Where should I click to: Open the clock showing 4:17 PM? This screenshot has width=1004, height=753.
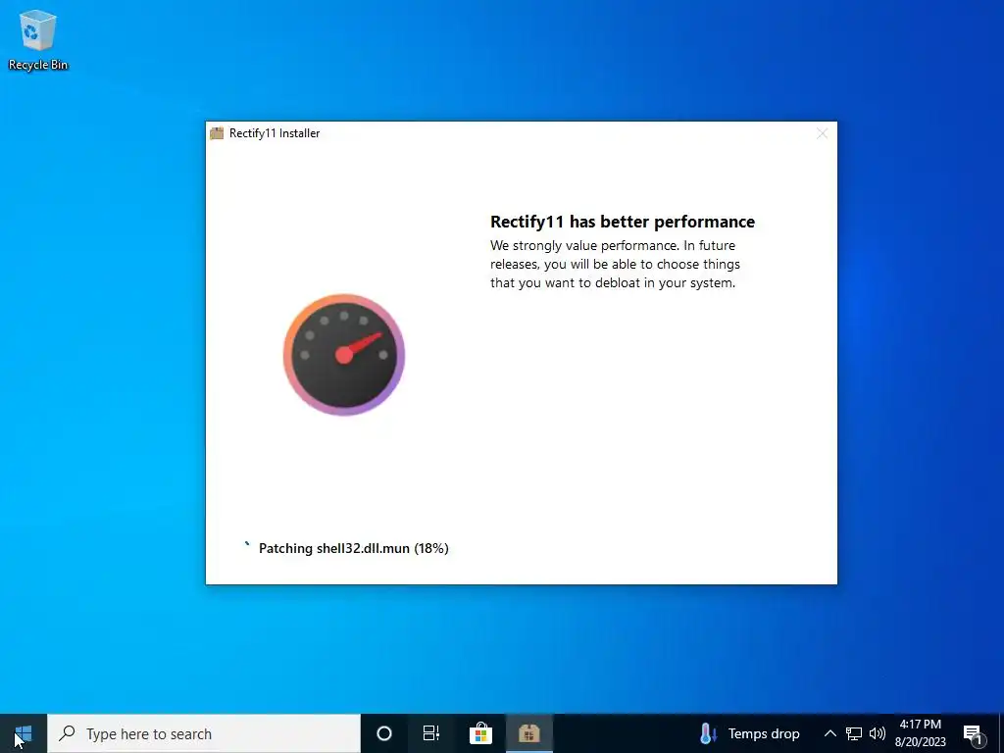[920, 733]
